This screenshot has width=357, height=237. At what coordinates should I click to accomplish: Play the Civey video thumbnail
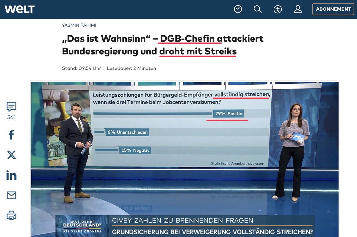pyautogui.click(x=185, y=159)
